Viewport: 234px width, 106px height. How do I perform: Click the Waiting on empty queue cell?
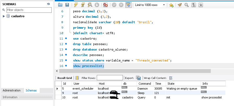coord(183,89)
